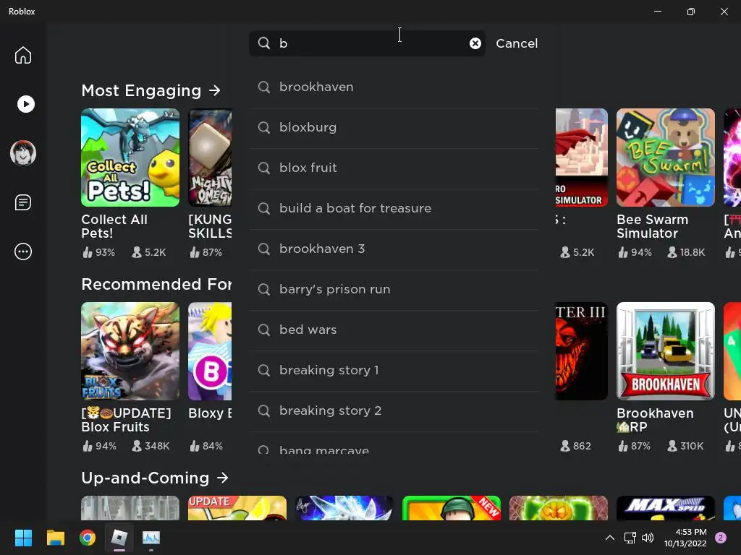This screenshot has width=741, height=555.
Task: Click the 'Collect All Pets!' game title
Action: coord(114,226)
